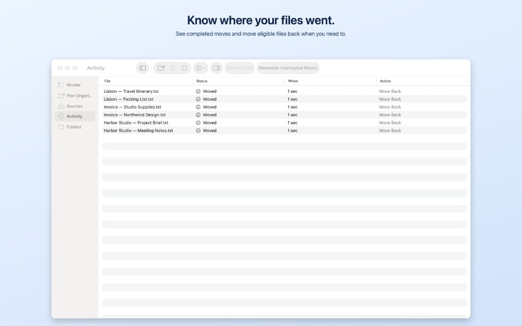
Task: Toggle the right inspector panel icon
Action: [216, 68]
